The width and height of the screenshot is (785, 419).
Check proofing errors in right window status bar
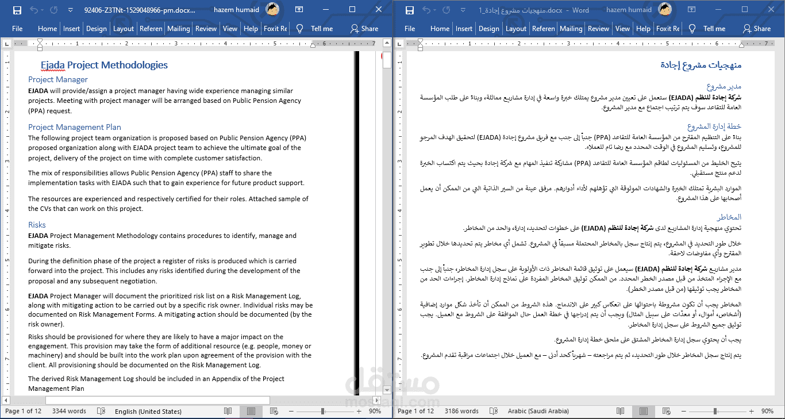[494, 411]
